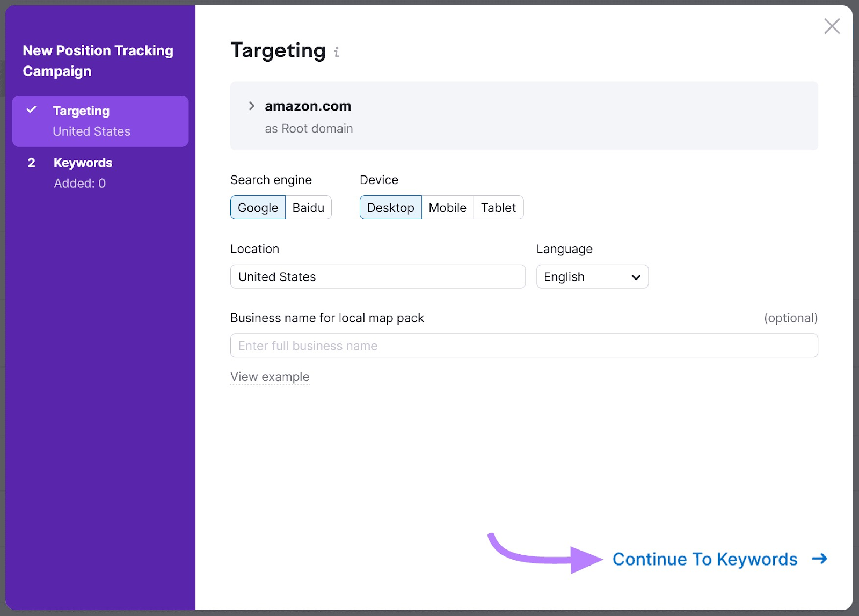
Task: Click the Language dropdown chevron
Action: coord(636,277)
